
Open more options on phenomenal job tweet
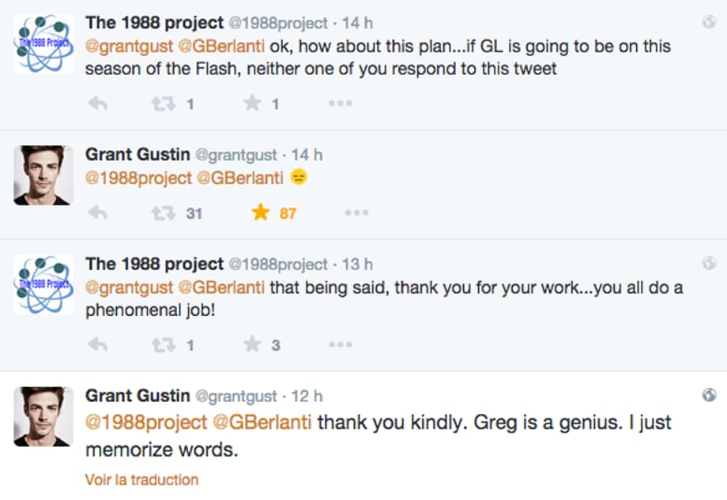click(340, 344)
